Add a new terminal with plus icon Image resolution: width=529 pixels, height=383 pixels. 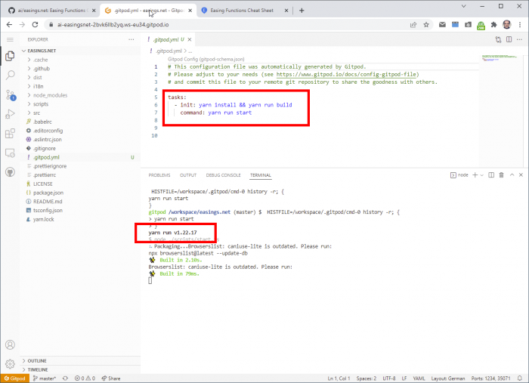[x=475, y=175]
